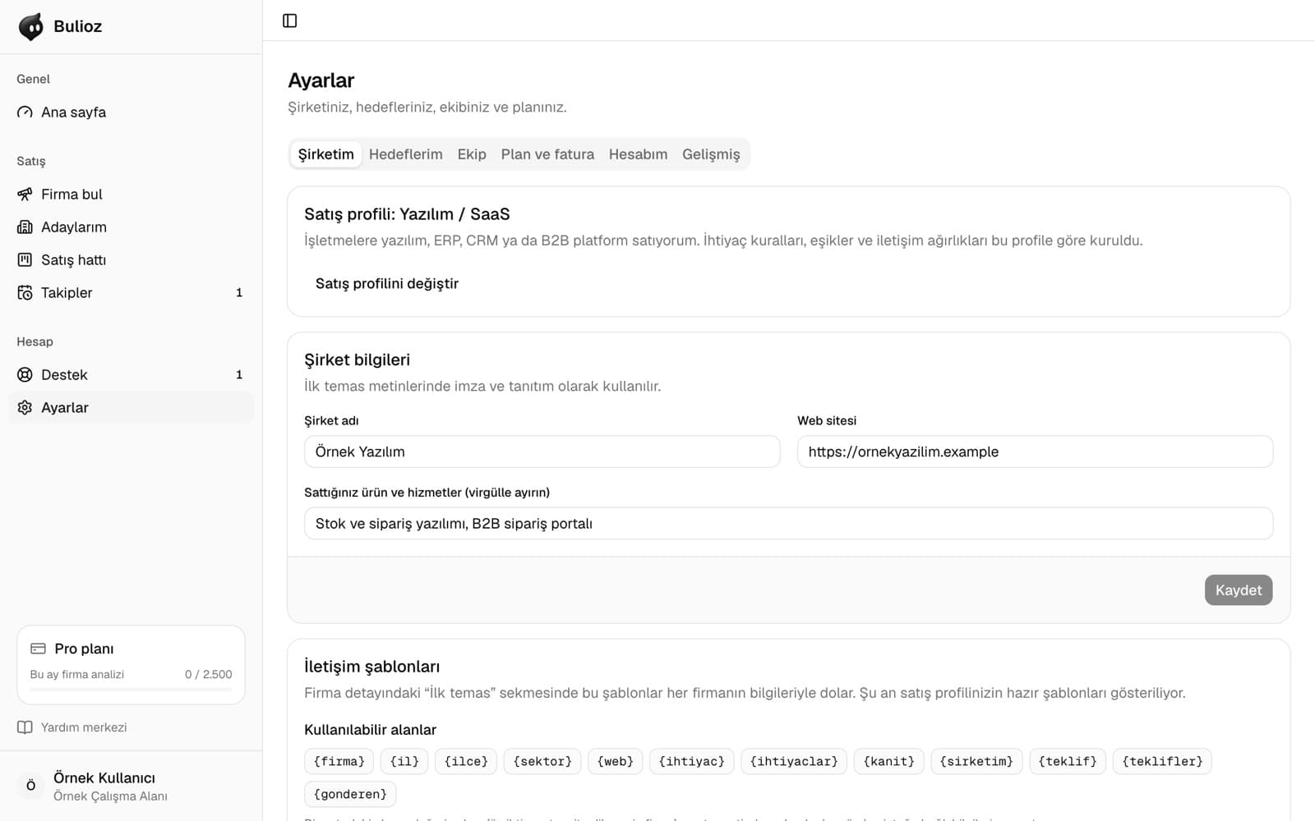
Task: Click the {teklif} field chip
Action: pos(1068,761)
